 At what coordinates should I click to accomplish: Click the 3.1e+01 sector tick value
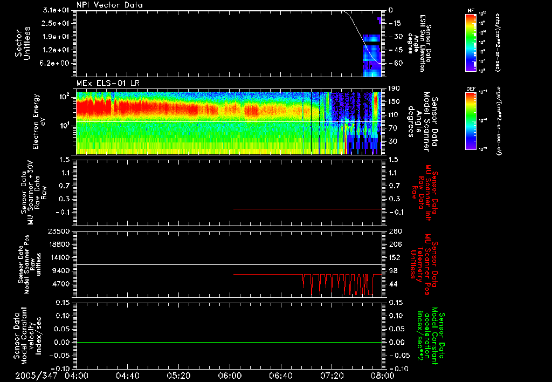56,10
